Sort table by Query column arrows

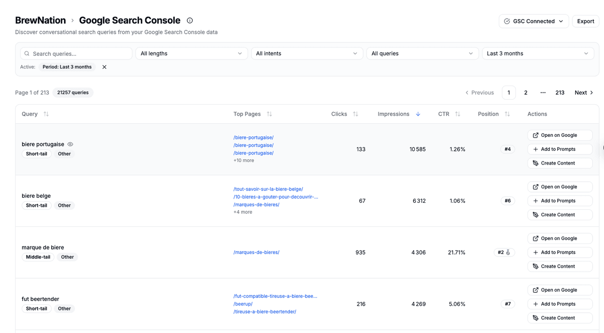pos(46,114)
